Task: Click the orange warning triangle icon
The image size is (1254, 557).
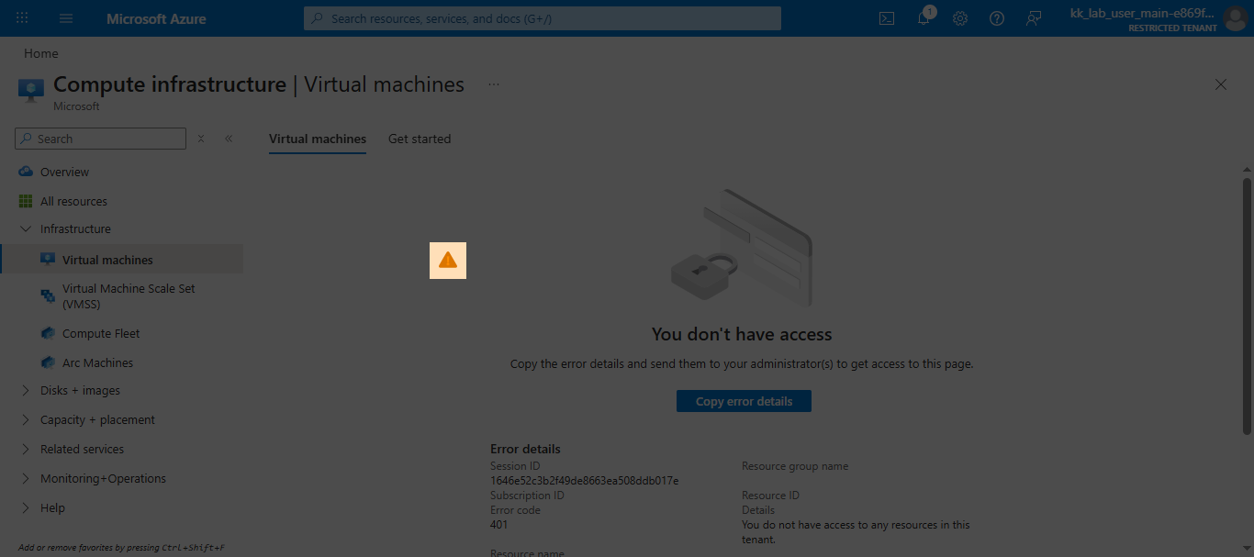Action: click(448, 261)
